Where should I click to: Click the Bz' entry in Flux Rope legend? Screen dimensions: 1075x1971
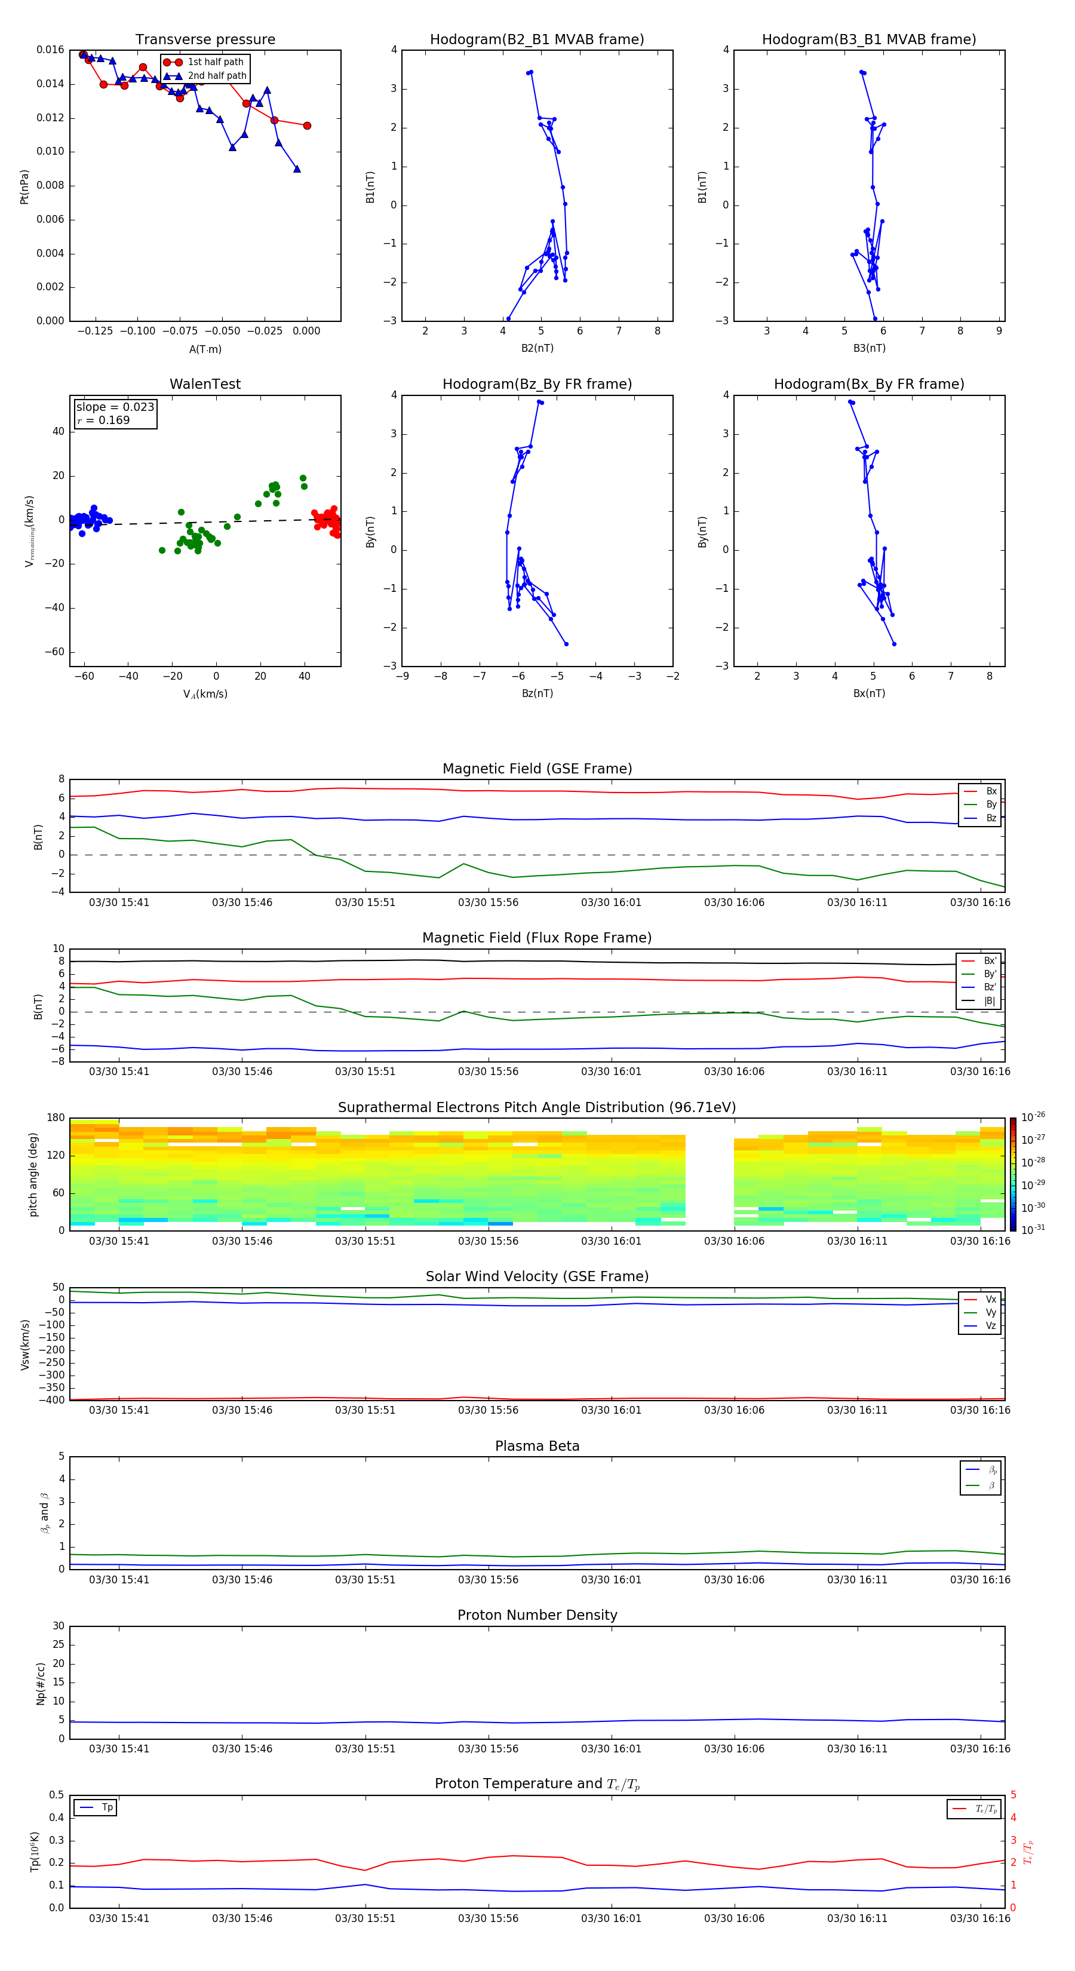(979, 987)
